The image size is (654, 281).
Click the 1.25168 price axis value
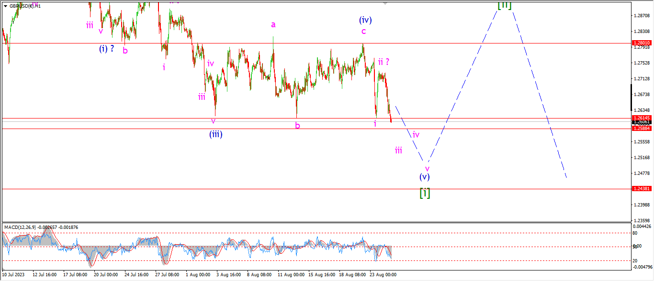click(x=642, y=158)
